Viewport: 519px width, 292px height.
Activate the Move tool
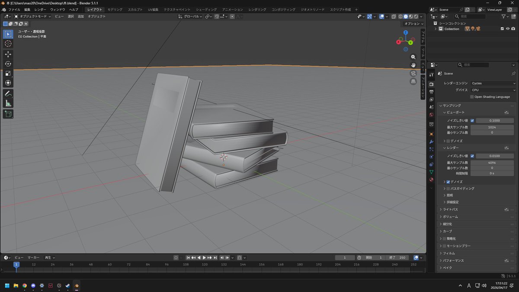point(8,54)
